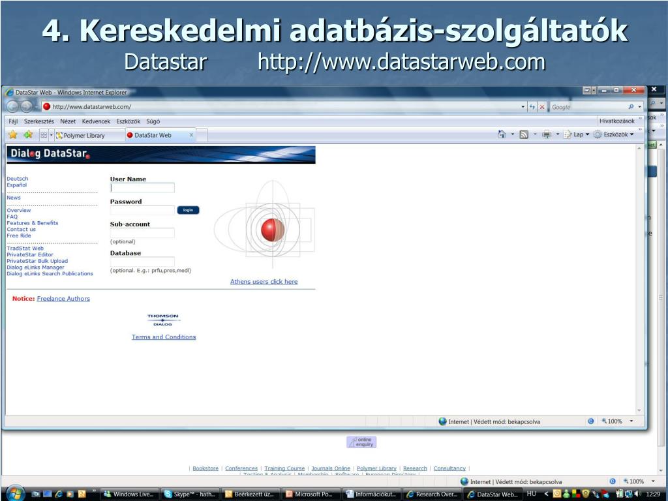Open the News link

tap(14, 197)
